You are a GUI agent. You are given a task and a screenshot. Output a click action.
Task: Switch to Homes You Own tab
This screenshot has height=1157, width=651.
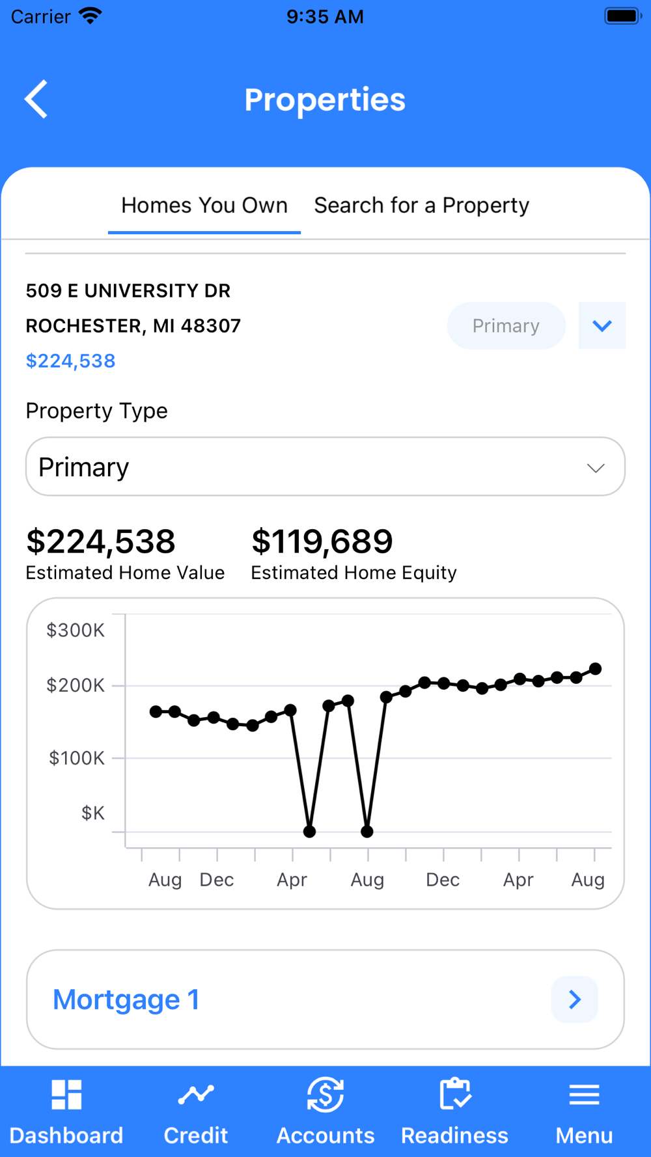point(204,206)
